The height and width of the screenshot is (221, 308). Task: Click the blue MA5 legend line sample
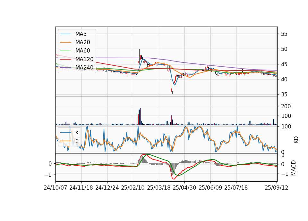[65, 34]
